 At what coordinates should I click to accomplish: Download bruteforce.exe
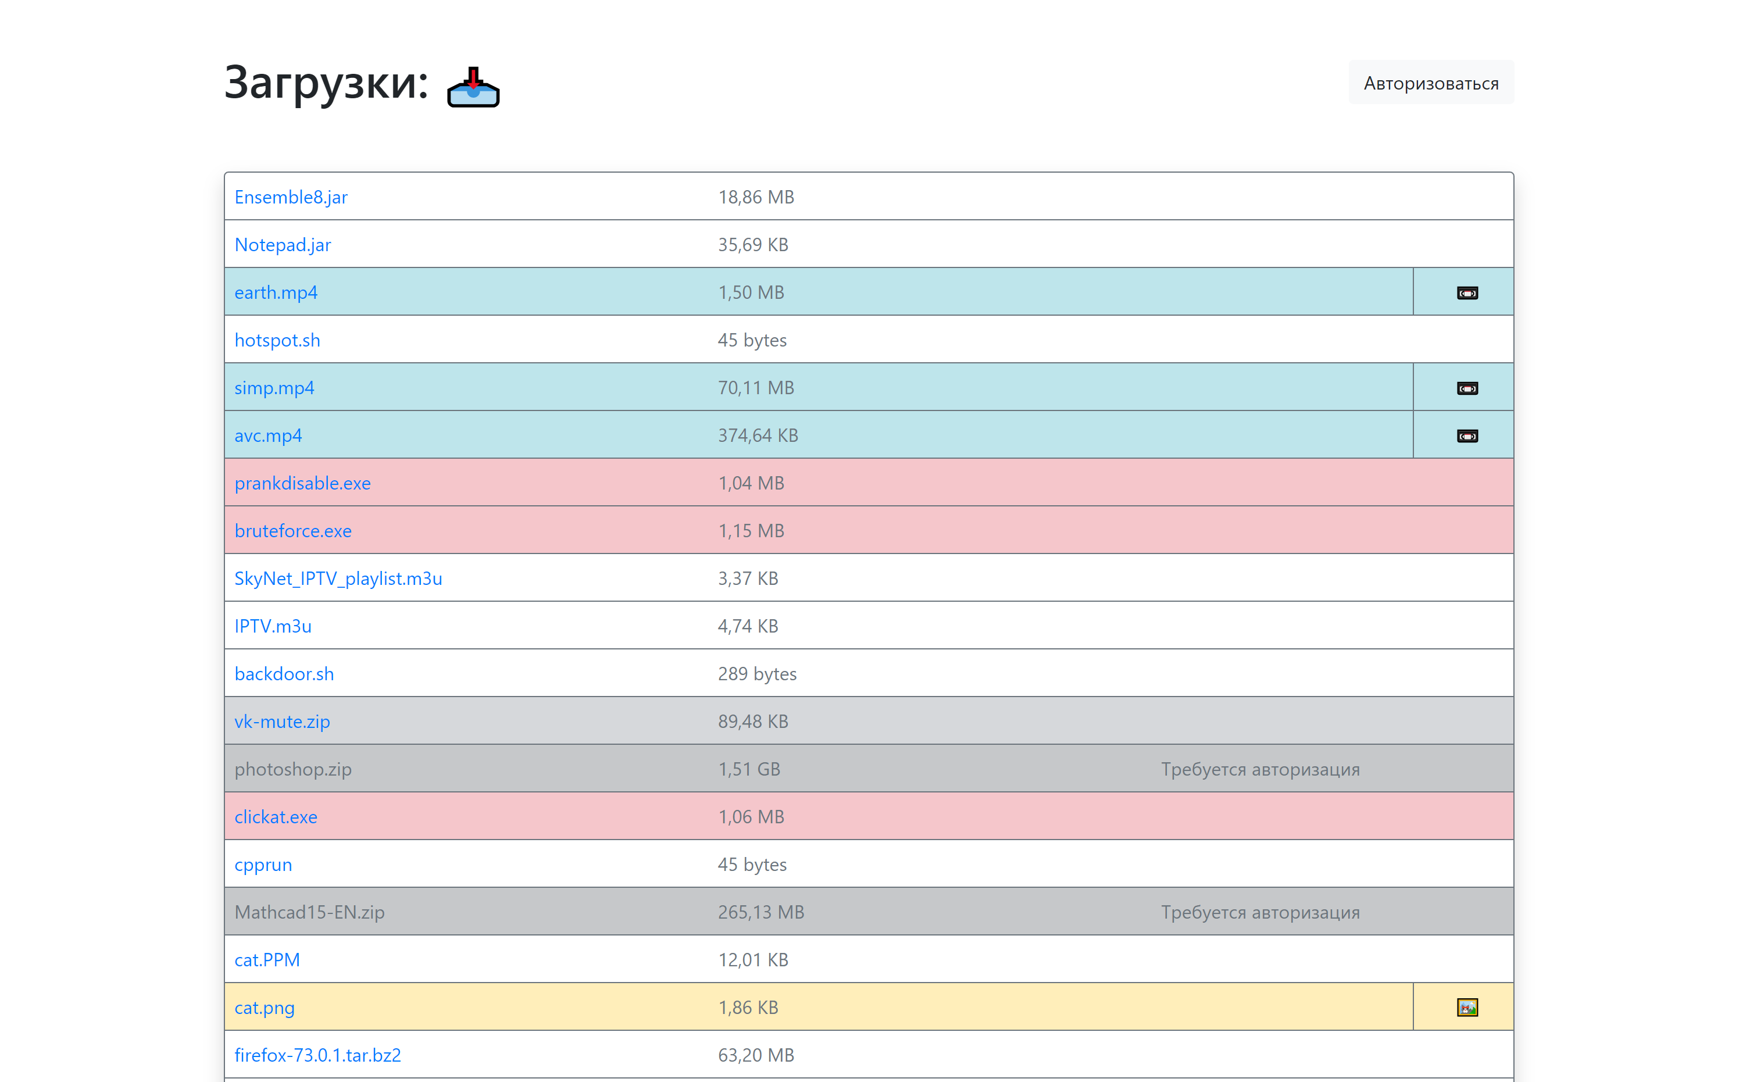point(292,530)
